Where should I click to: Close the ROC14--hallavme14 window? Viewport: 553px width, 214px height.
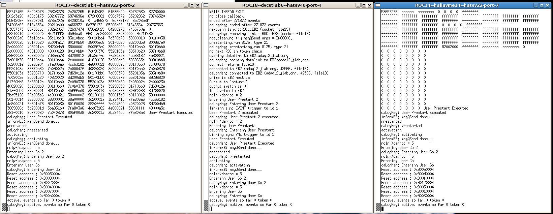[547, 5]
